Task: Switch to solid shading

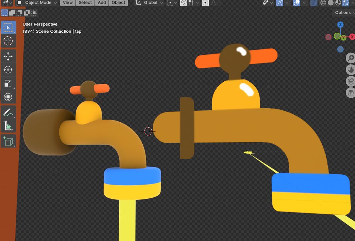Action: click(x=331, y=3)
